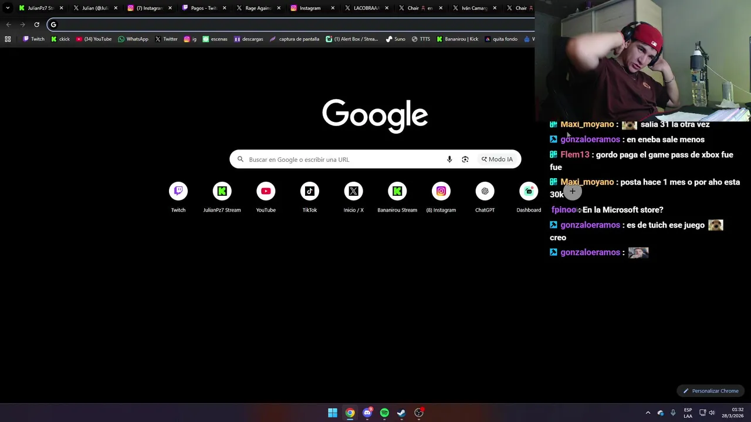751x422 pixels.
Task: Expand hidden system tray icons chevron
Action: 648,413
